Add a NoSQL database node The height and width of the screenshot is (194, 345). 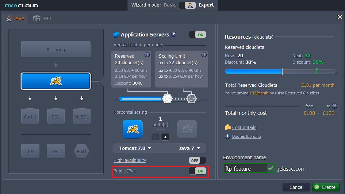click(82, 116)
